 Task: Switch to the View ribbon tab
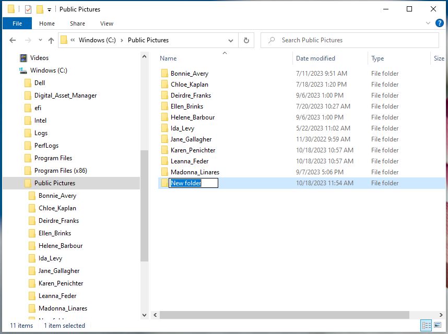pos(107,23)
